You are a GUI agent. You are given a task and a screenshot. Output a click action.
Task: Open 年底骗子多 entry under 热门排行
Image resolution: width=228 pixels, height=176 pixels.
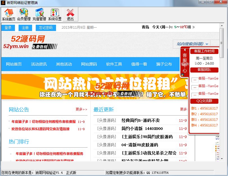click(50, 154)
